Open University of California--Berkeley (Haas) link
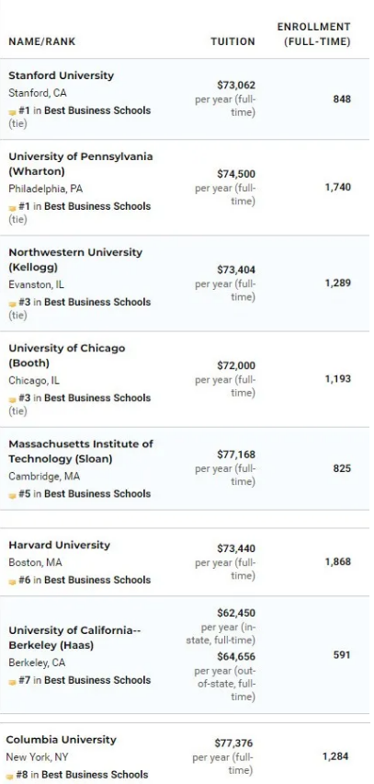 coord(75,638)
